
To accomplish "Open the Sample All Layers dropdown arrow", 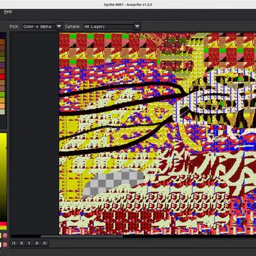I will click(137, 26).
